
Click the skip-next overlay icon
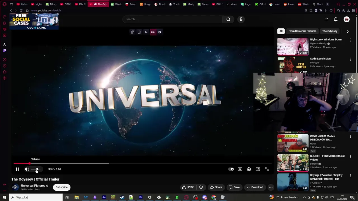point(146,32)
